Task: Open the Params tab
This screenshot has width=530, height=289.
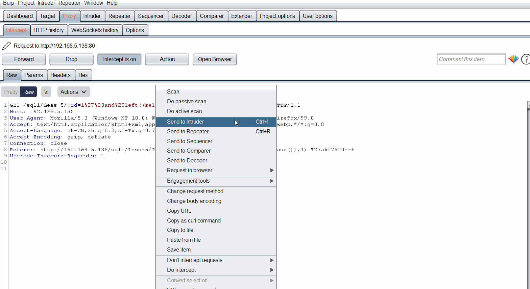Action: [x=33, y=75]
